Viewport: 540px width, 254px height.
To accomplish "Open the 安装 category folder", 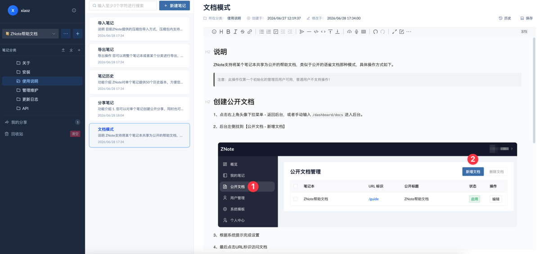I will 42,72.
